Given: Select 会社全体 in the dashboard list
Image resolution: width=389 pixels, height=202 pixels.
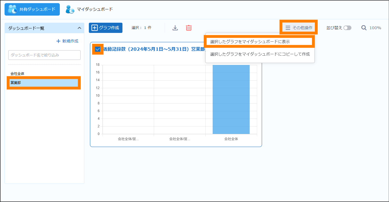Looking at the screenshot, I should 17,73.
